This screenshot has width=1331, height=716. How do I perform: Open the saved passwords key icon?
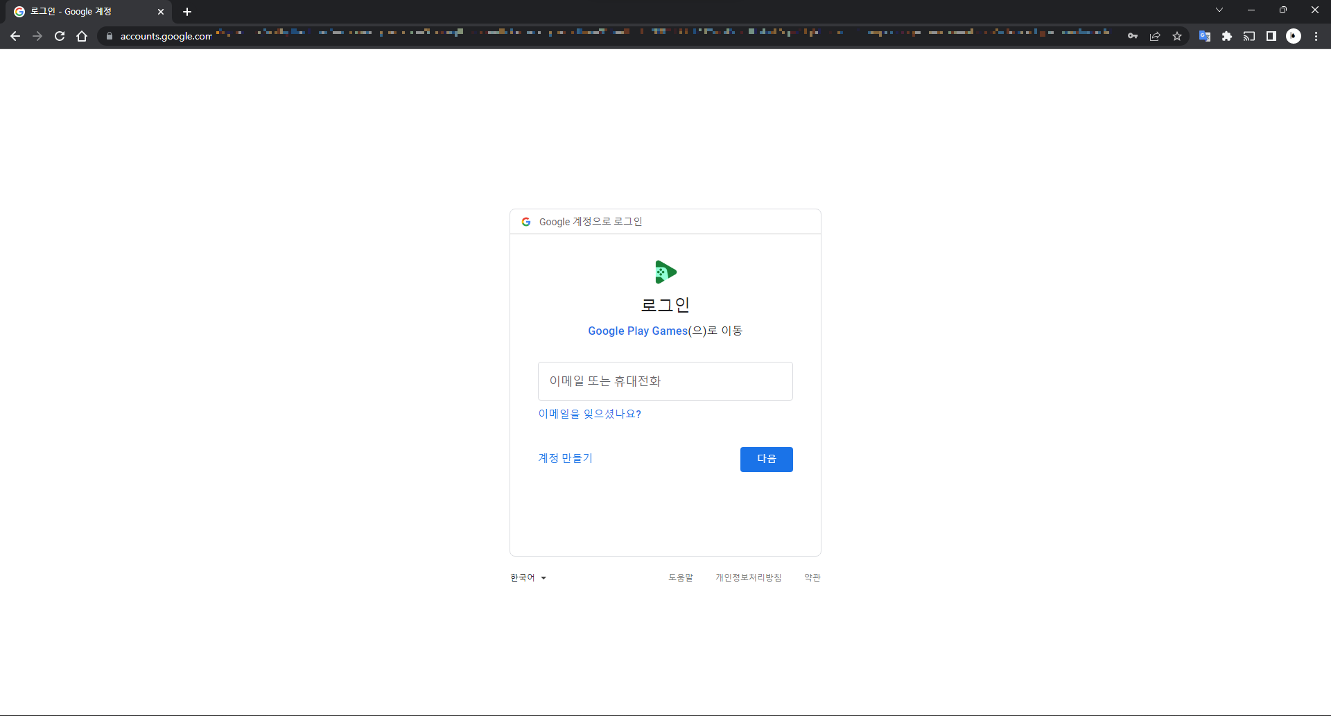pyautogui.click(x=1133, y=36)
